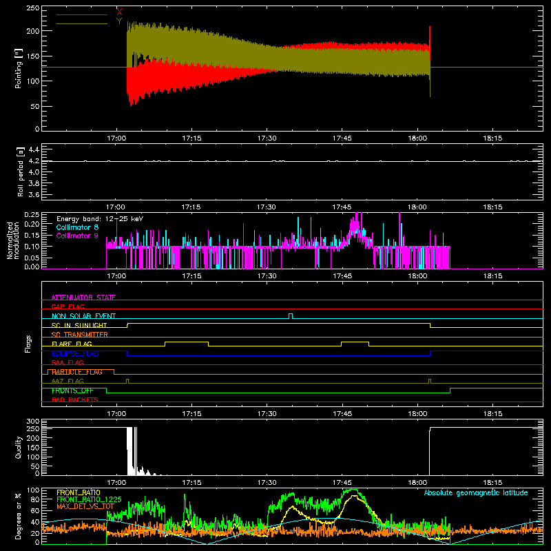The width and height of the screenshot is (551, 551).
Task: Click the red X legend line
Action: (82, 14)
